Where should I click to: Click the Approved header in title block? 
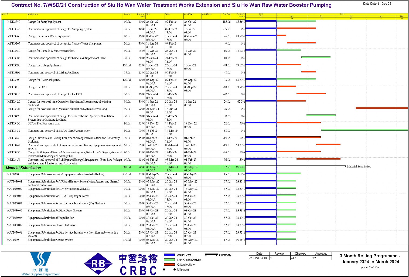click(x=321, y=254)
